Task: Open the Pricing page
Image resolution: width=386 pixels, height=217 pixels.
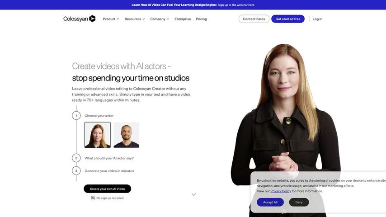Action: point(201,19)
